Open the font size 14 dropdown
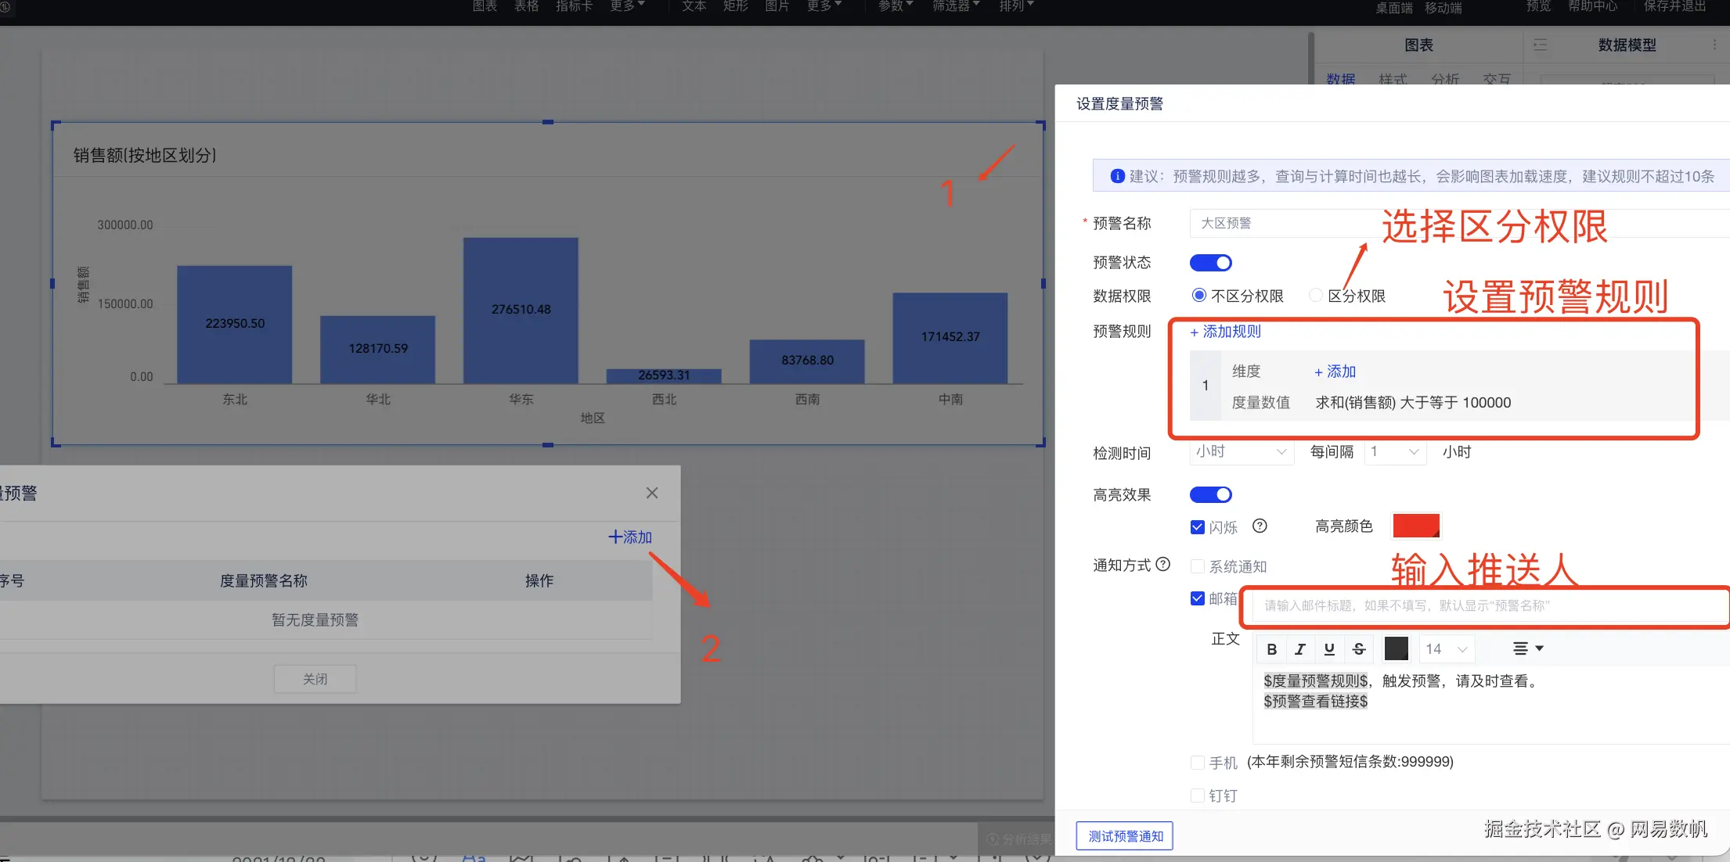The height and width of the screenshot is (862, 1730). [x=1446, y=649]
